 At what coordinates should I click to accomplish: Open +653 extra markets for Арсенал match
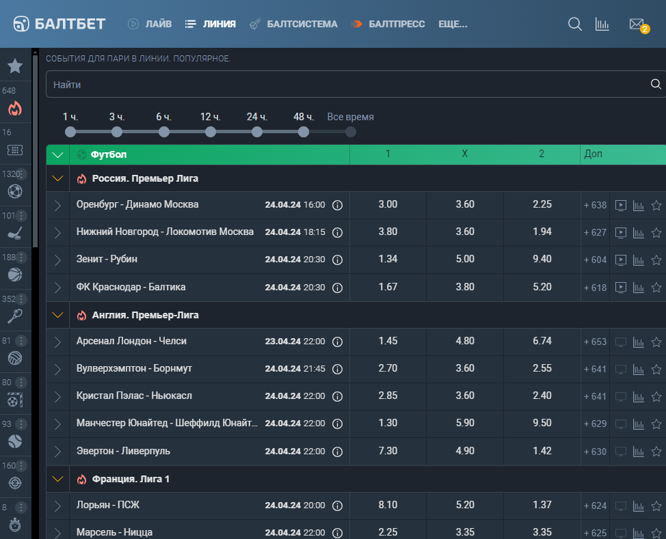595,342
